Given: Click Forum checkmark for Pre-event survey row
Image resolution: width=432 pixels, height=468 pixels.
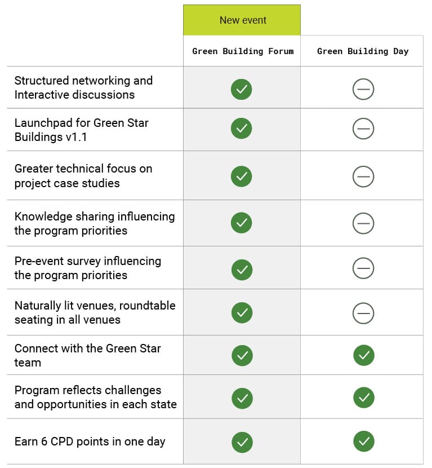Looking at the screenshot, I should (x=242, y=270).
